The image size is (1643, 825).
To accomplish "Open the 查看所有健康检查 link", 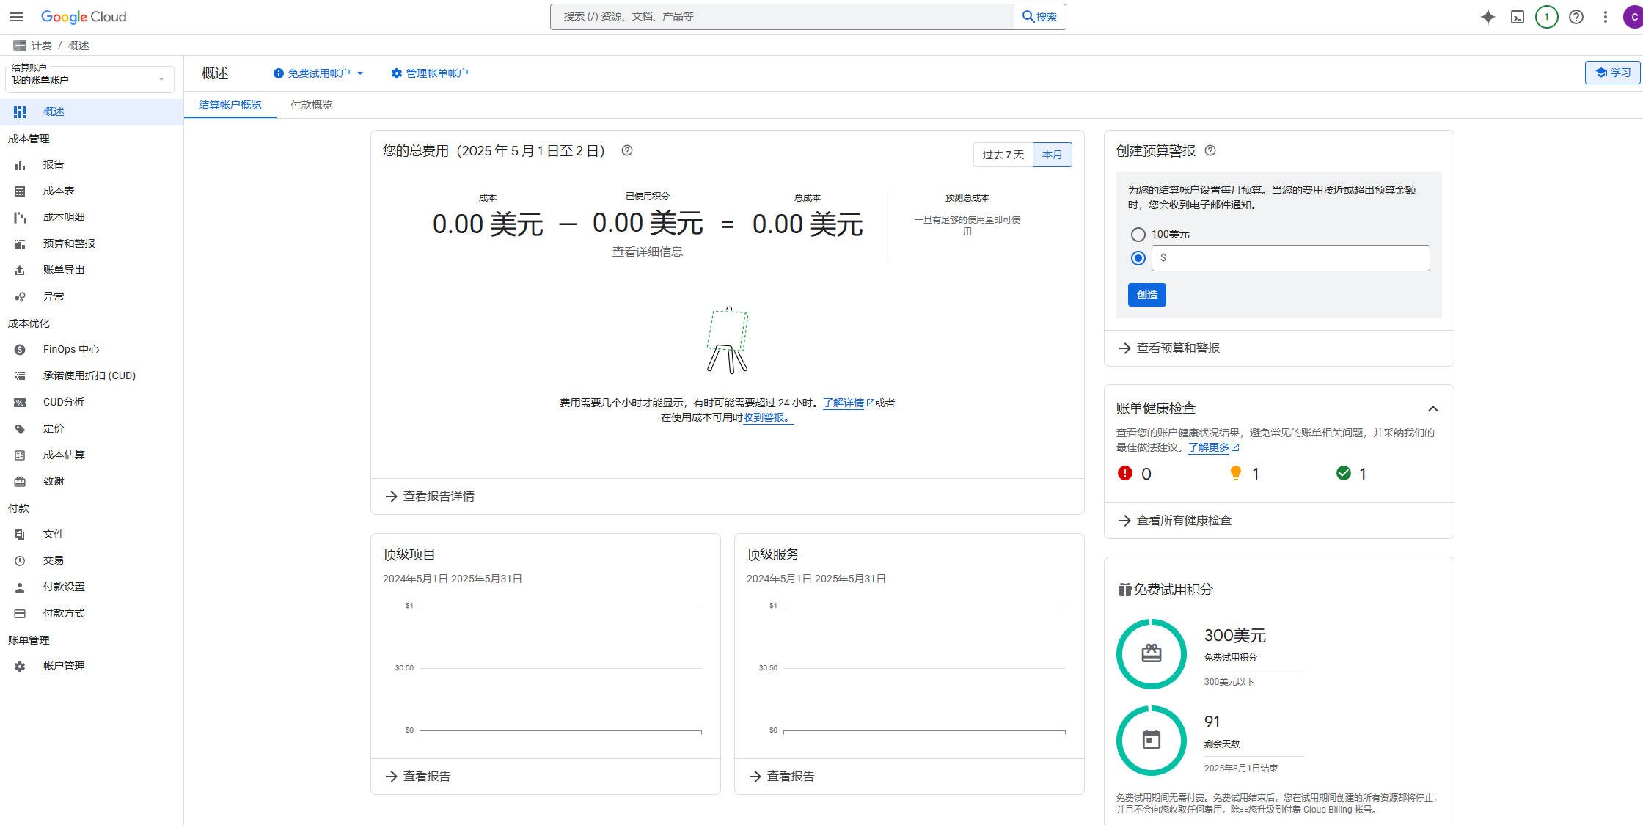I will (1183, 521).
